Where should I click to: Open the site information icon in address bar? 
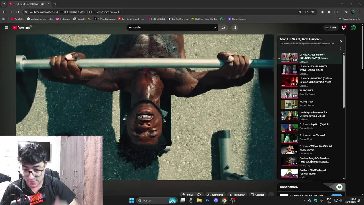(x=26, y=12)
